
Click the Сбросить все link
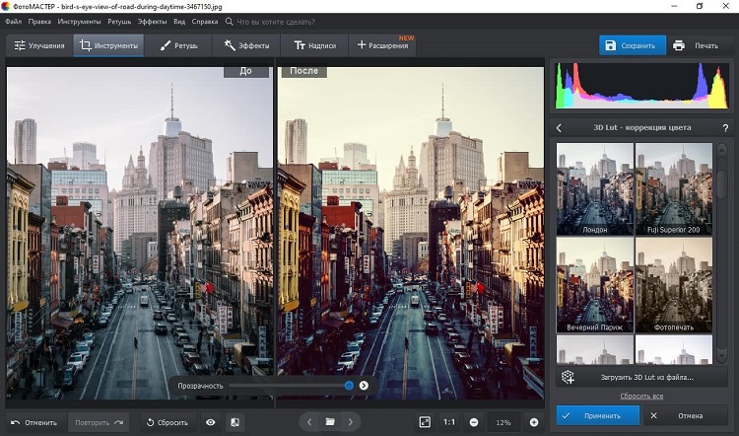point(639,396)
